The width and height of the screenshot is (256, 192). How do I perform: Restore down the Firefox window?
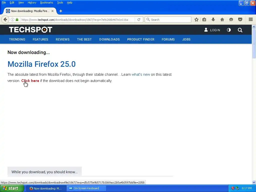(247, 3)
